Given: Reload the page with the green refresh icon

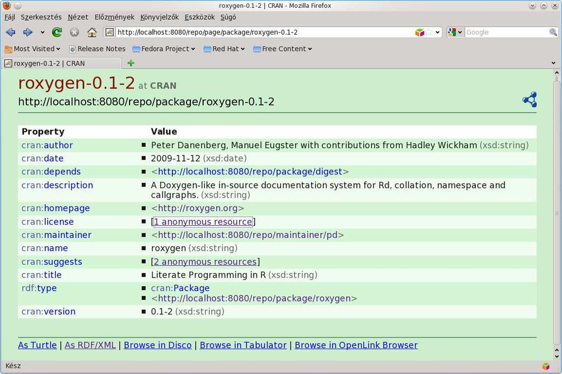Looking at the screenshot, I should pyautogui.click(x=57, y=32).
